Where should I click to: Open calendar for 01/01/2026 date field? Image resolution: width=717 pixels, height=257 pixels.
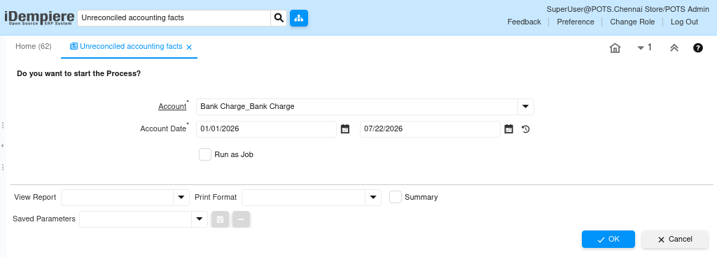click(x=345, y=129)
